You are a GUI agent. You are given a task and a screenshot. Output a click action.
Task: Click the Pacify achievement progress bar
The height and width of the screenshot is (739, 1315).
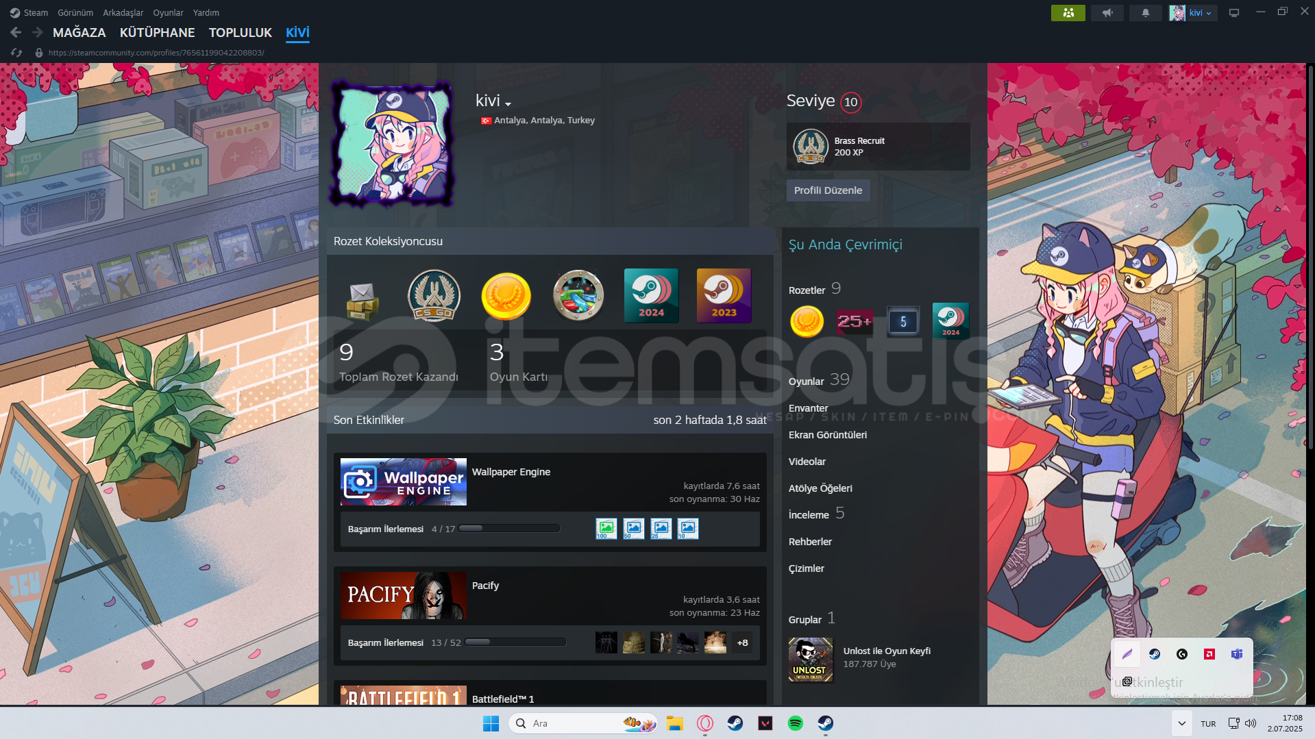(515, 642)
